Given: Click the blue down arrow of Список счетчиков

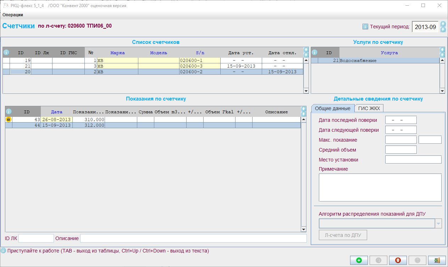Looking at the screenshot, I should point(306,55).
